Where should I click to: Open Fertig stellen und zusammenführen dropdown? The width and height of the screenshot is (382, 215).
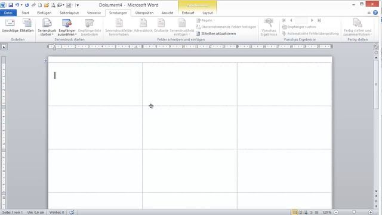pyautogui.click(x=358, y=27)
